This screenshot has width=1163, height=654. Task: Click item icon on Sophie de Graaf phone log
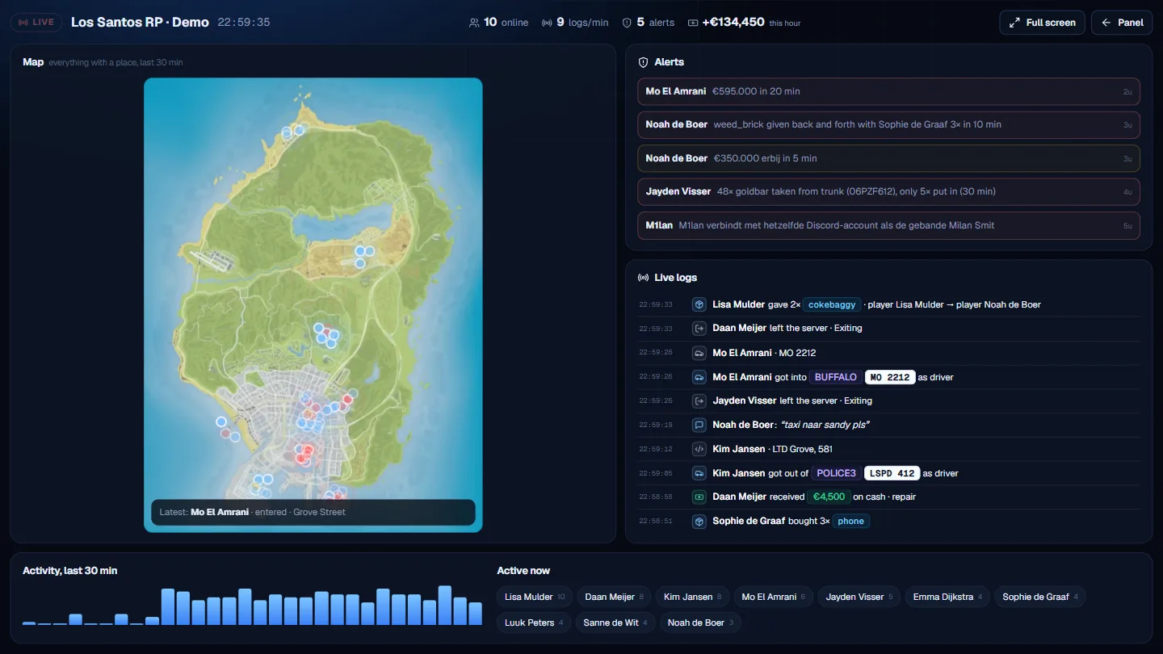click(699, 522)
